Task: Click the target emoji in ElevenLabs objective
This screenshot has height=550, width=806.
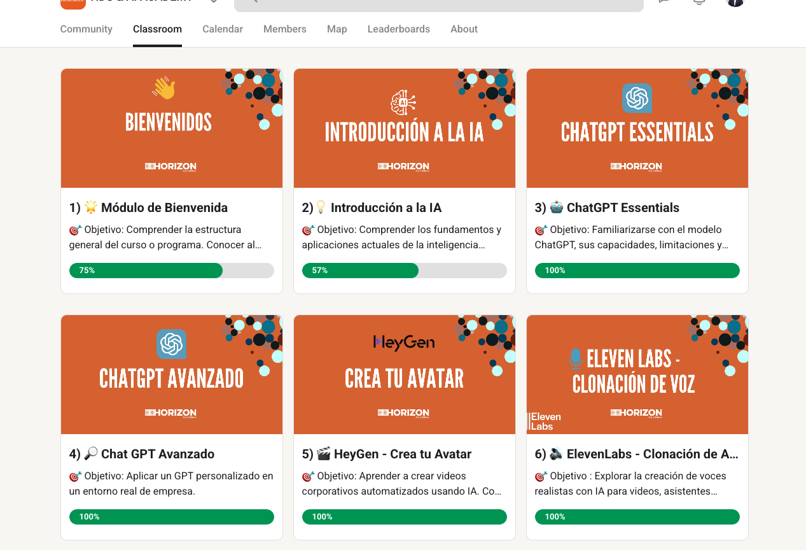Action: [541, 476]
